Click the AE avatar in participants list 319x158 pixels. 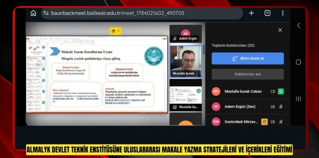pyautogui.click(x=216, y=106)
